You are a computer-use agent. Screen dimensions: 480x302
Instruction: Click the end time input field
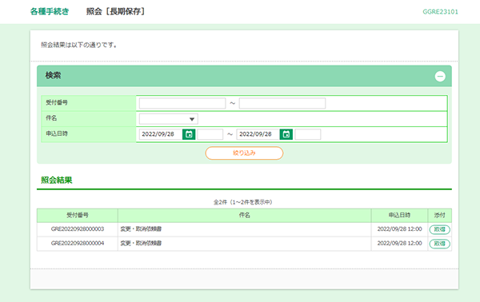click(308, 134)
